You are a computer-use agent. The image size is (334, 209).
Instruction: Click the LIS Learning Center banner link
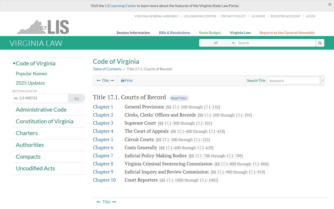121,6
